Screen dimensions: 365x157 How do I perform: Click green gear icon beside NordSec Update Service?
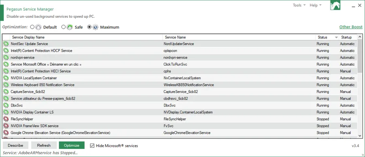click(x=6, y=44)
